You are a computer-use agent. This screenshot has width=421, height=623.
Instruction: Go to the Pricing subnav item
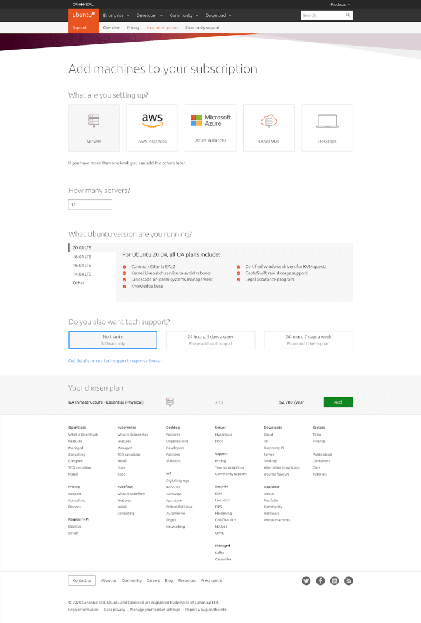tap(133, 28)
